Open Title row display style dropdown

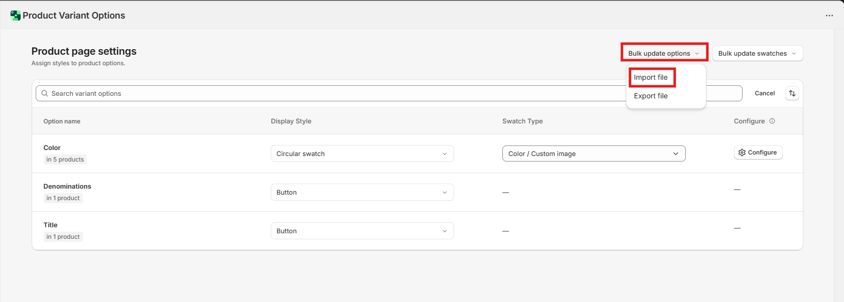point(362,231)
